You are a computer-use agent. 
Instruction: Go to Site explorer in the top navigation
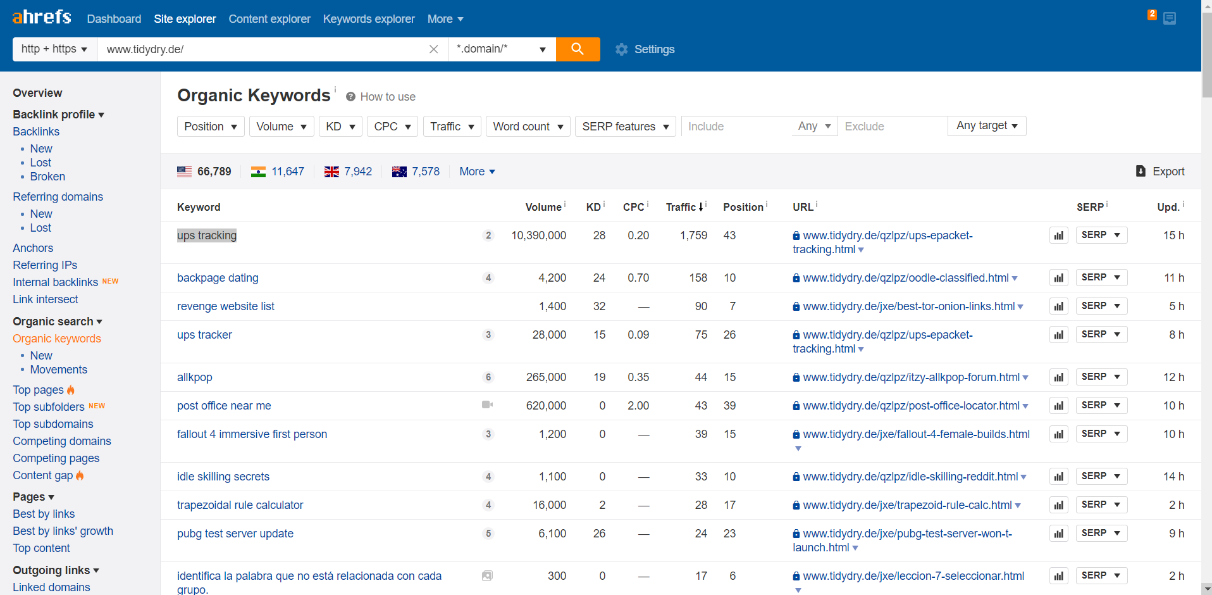pos(185,19)
